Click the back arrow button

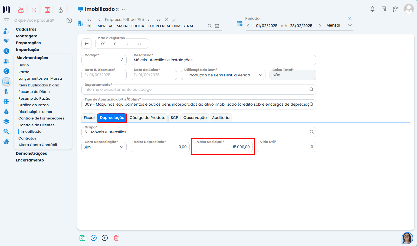point(87,44)
